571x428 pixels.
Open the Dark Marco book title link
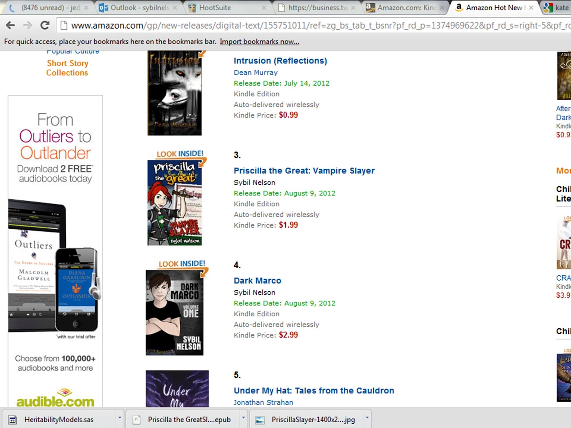[257, 281]
